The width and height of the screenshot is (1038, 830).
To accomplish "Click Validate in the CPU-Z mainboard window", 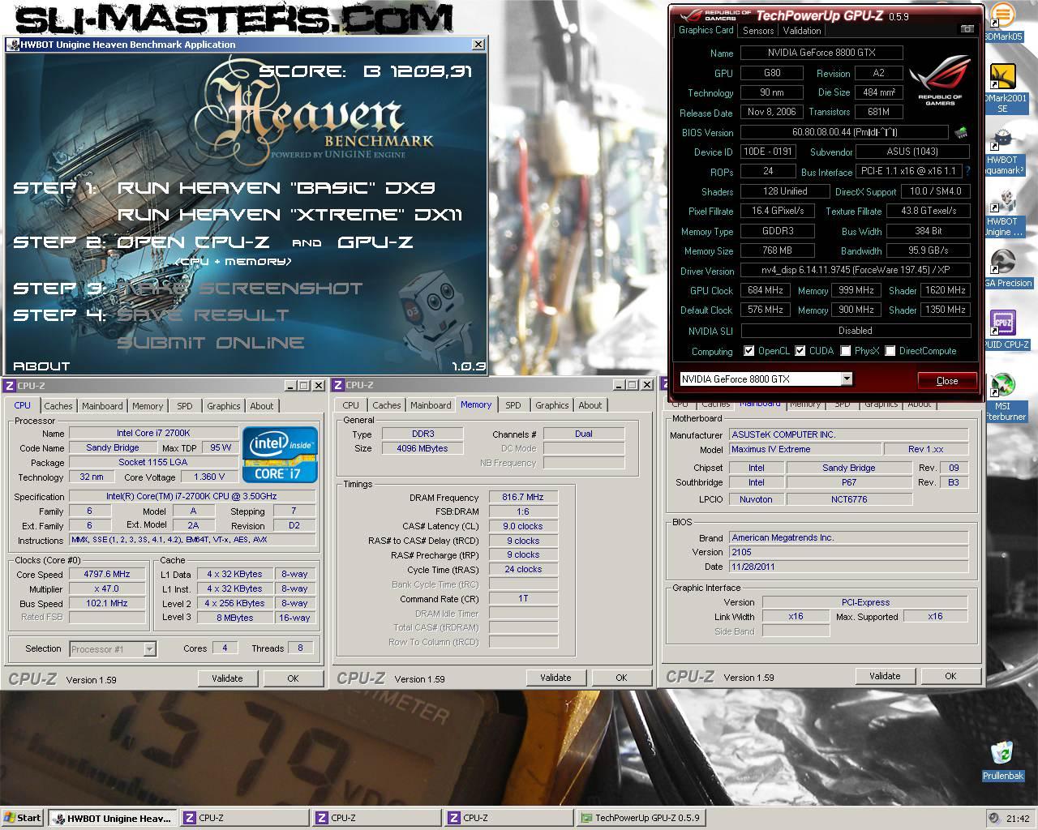I will 885,676.
